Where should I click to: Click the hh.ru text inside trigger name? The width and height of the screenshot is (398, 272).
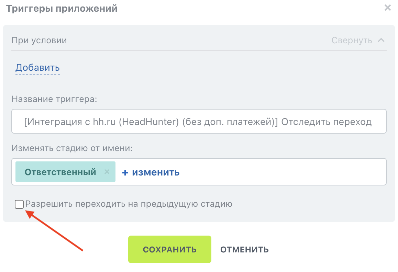[x=104, y=122]
